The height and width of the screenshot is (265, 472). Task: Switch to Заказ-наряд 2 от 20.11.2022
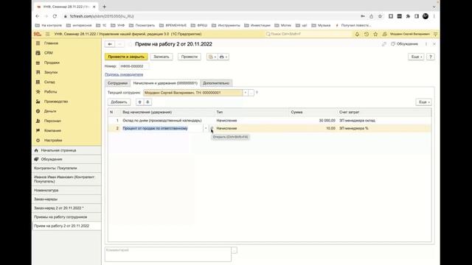[x=66, y=208]
